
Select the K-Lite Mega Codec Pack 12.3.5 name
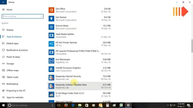tap(70, 93)
